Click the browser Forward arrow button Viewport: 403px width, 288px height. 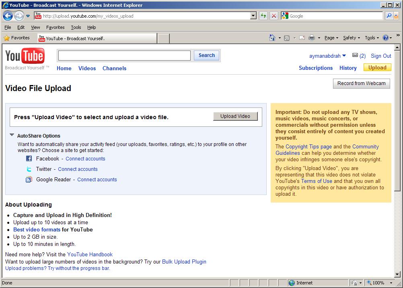[19, 16]
